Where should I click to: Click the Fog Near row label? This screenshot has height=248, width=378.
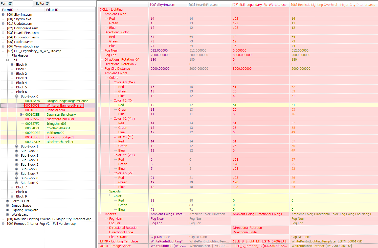(111, 51)
